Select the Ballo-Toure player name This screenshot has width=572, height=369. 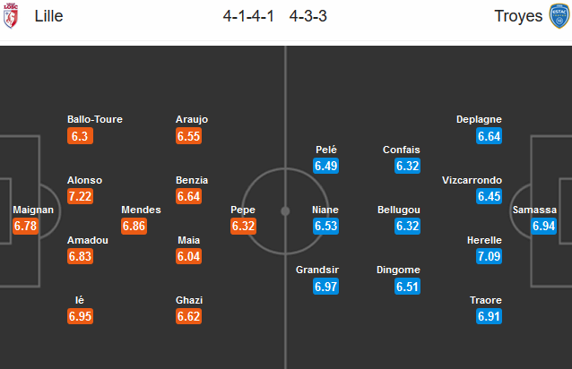click(x=95, y=119)
